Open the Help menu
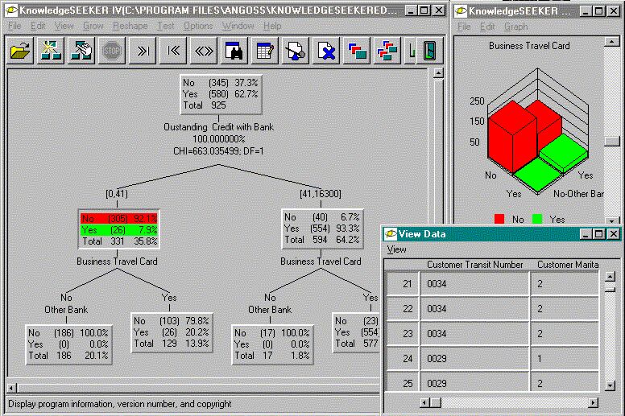The image size is (625, 416). 272,26
